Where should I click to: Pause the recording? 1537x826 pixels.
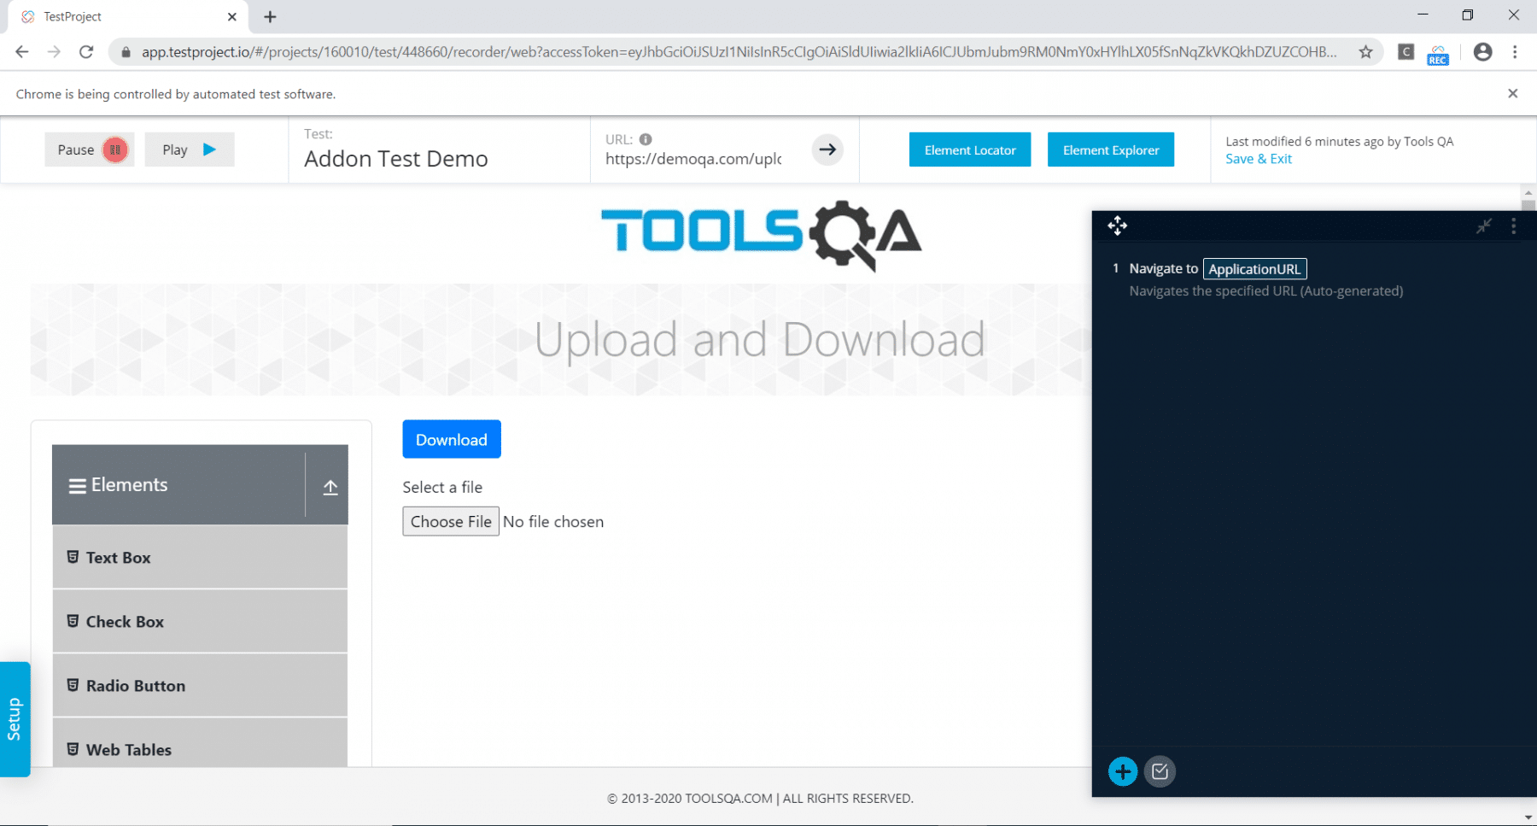coord(90,149)
